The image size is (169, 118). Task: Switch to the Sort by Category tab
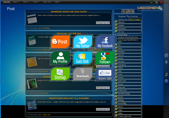tap(135, 19)
